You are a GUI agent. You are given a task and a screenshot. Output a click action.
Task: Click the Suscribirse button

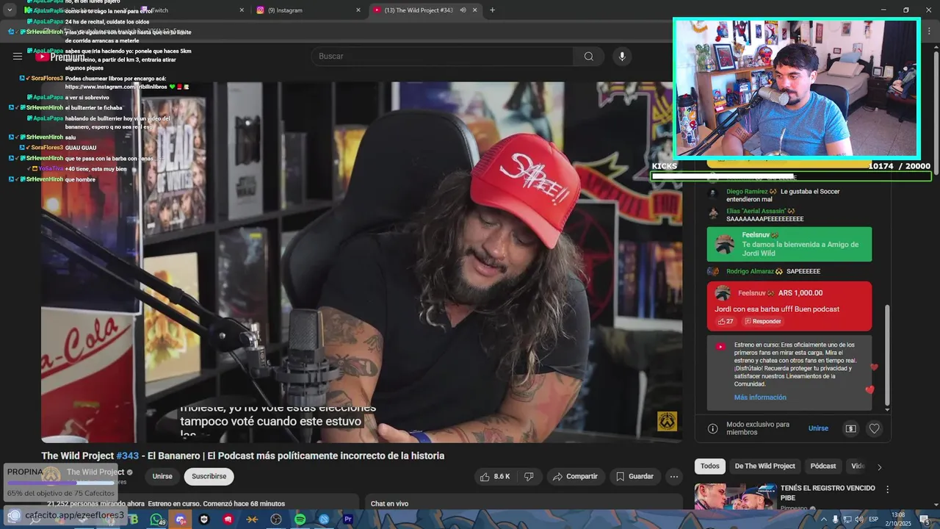click(209, 476)
